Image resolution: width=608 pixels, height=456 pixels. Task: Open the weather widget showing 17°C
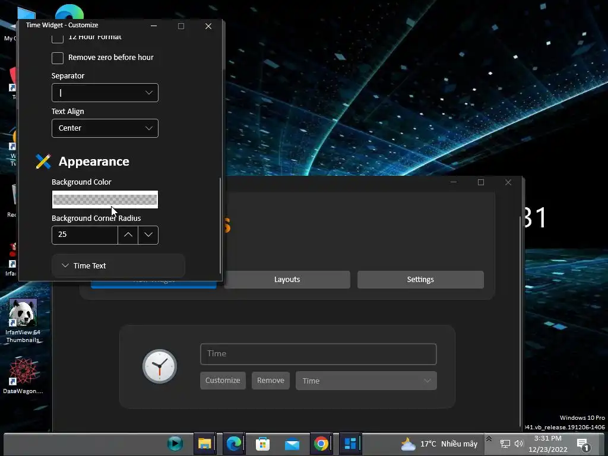(439, 444)
